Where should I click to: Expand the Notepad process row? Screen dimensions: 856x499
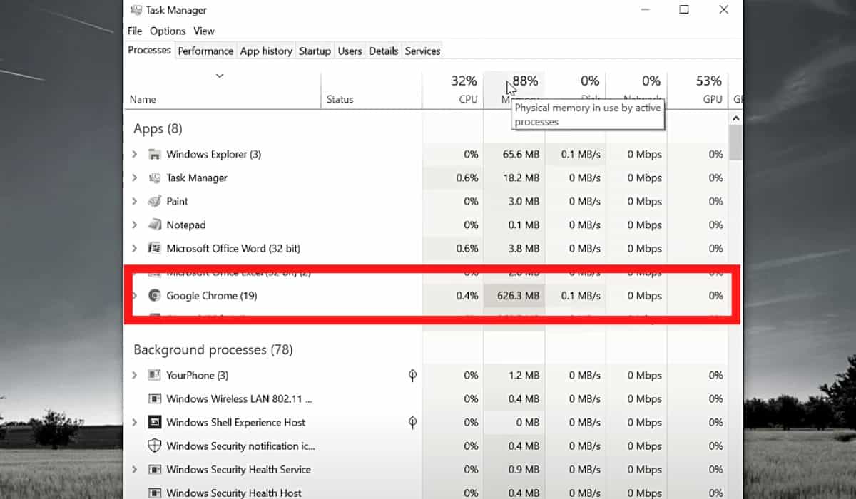[x=135, y=225]
